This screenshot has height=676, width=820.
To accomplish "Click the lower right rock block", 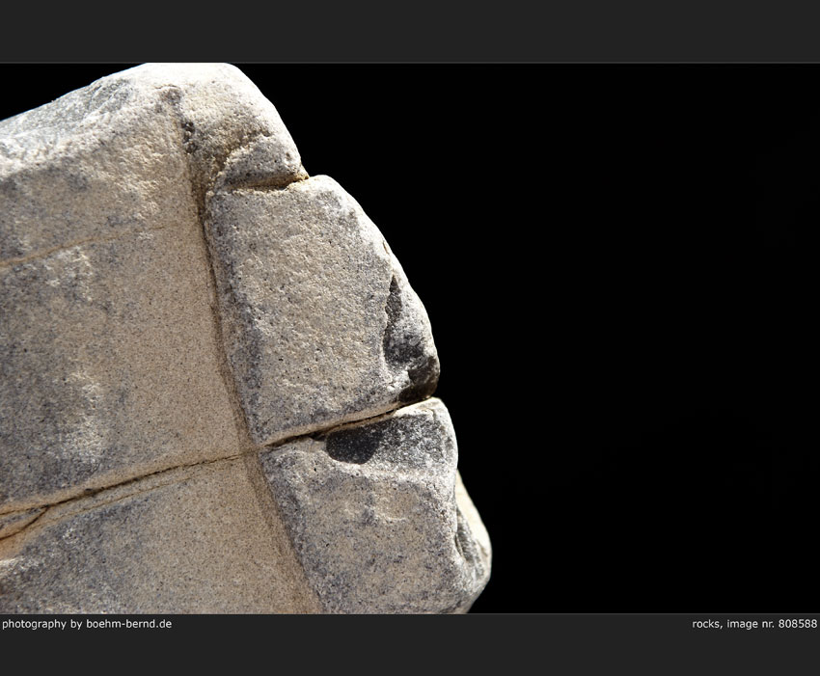I will point(376,521).
